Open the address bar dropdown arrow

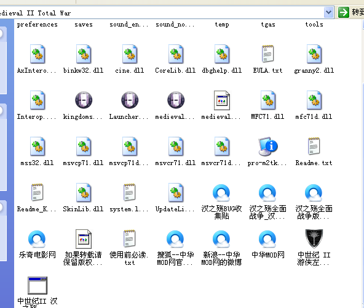(x=328, y=12)
